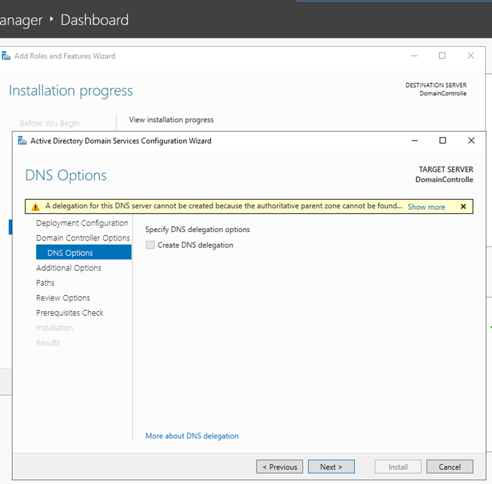Open the Prerequisites Check page
This screenshot has height=484, width=492.
(70, 312)
